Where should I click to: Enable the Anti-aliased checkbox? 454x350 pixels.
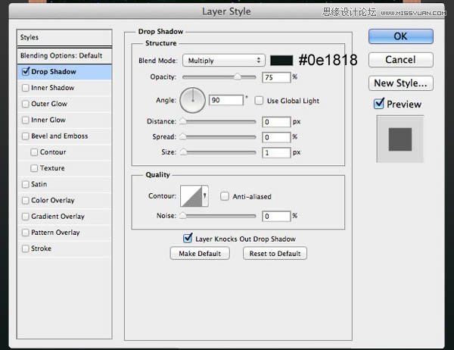tap(225, 196)
